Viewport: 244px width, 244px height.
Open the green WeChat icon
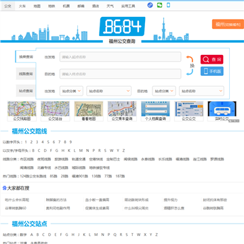click(x=160, y=5)
